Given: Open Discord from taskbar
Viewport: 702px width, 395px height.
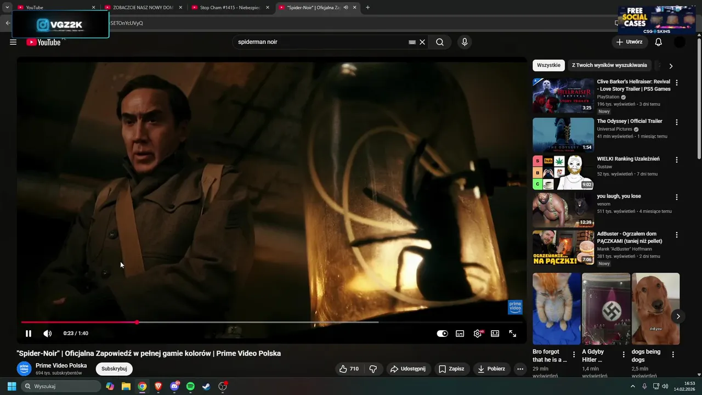Looking at the screenshot, I should tap(174, 386).
